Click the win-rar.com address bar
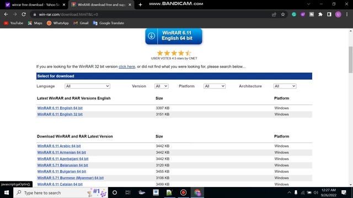 153,15
